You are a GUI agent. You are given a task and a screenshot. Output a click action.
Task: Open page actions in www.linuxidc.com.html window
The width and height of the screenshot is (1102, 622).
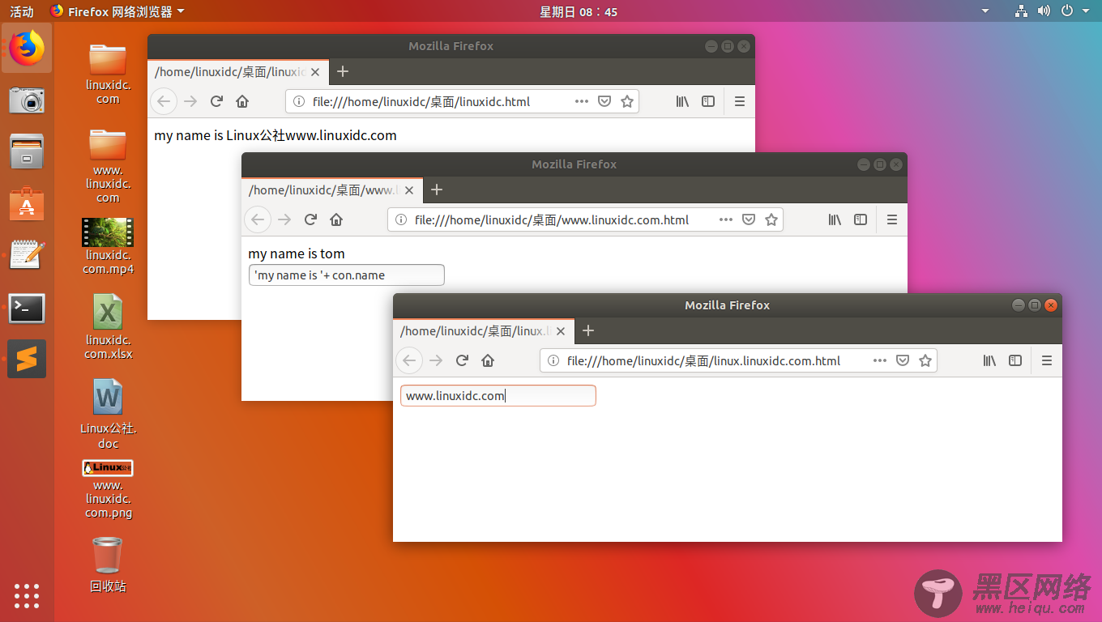pos(726,219)
